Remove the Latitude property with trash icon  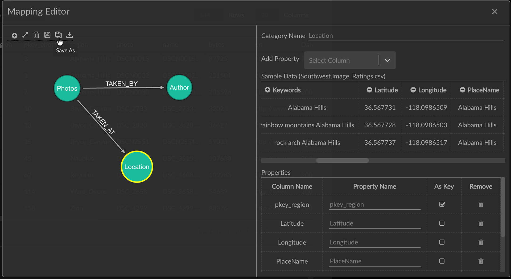(481, 223)
